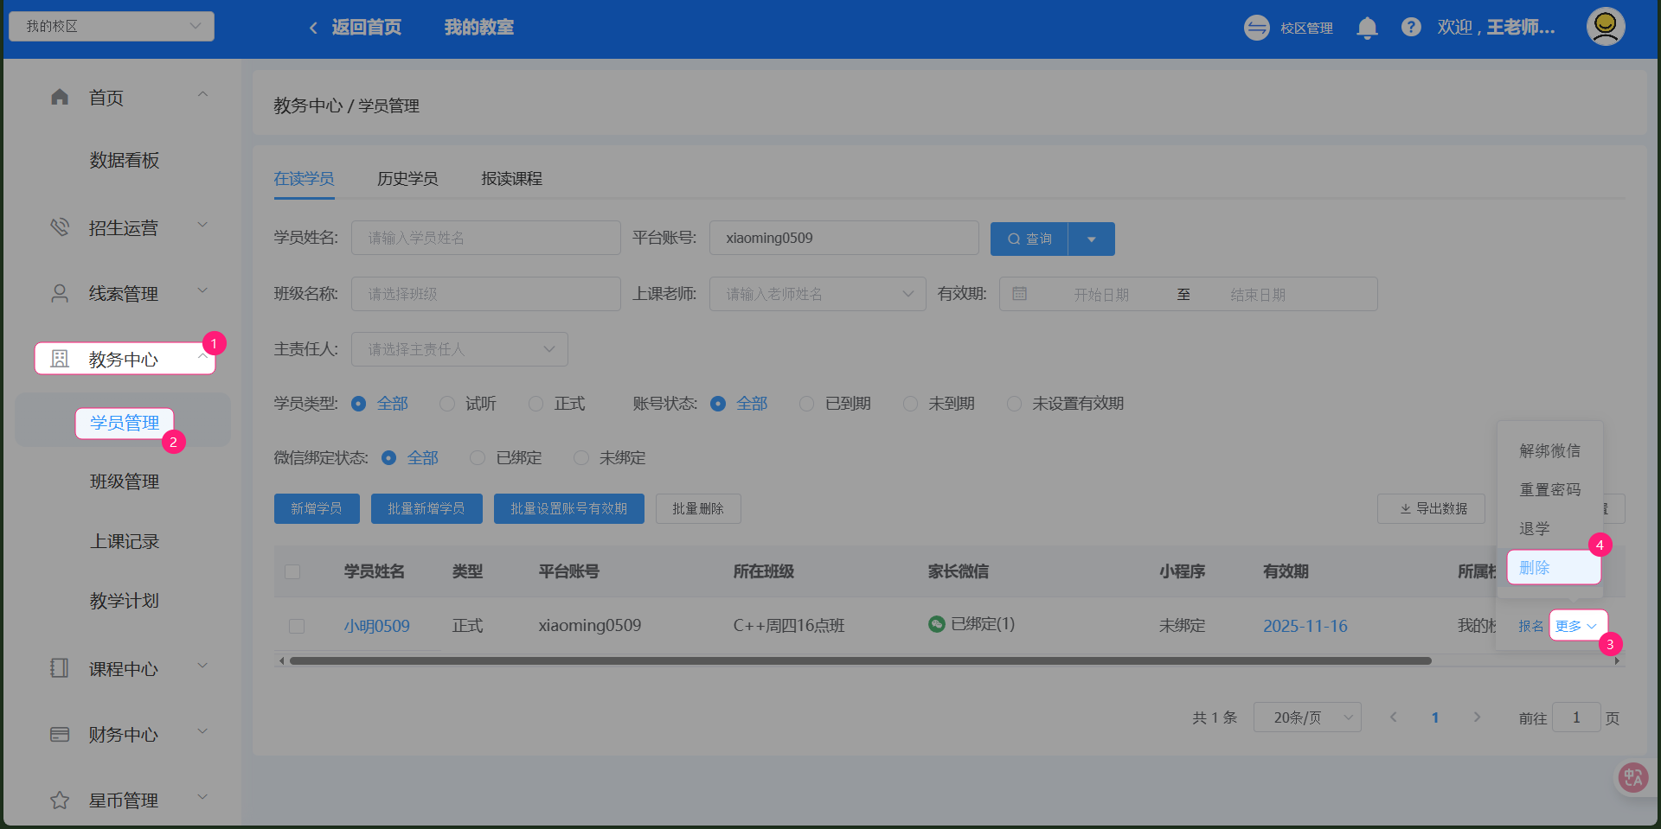Click the calendar icon in validity period

pos(1020,294)
